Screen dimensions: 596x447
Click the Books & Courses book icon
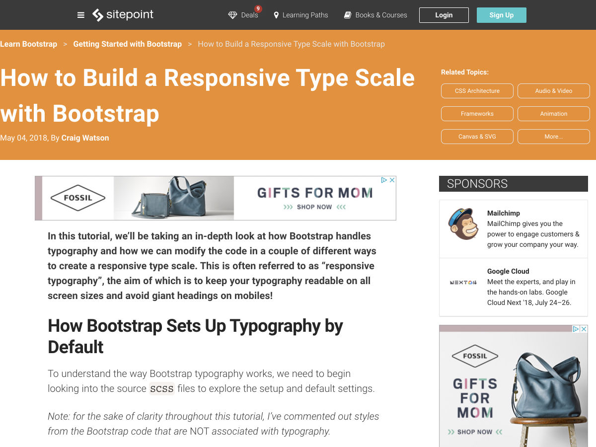click(x=348, y=15)
